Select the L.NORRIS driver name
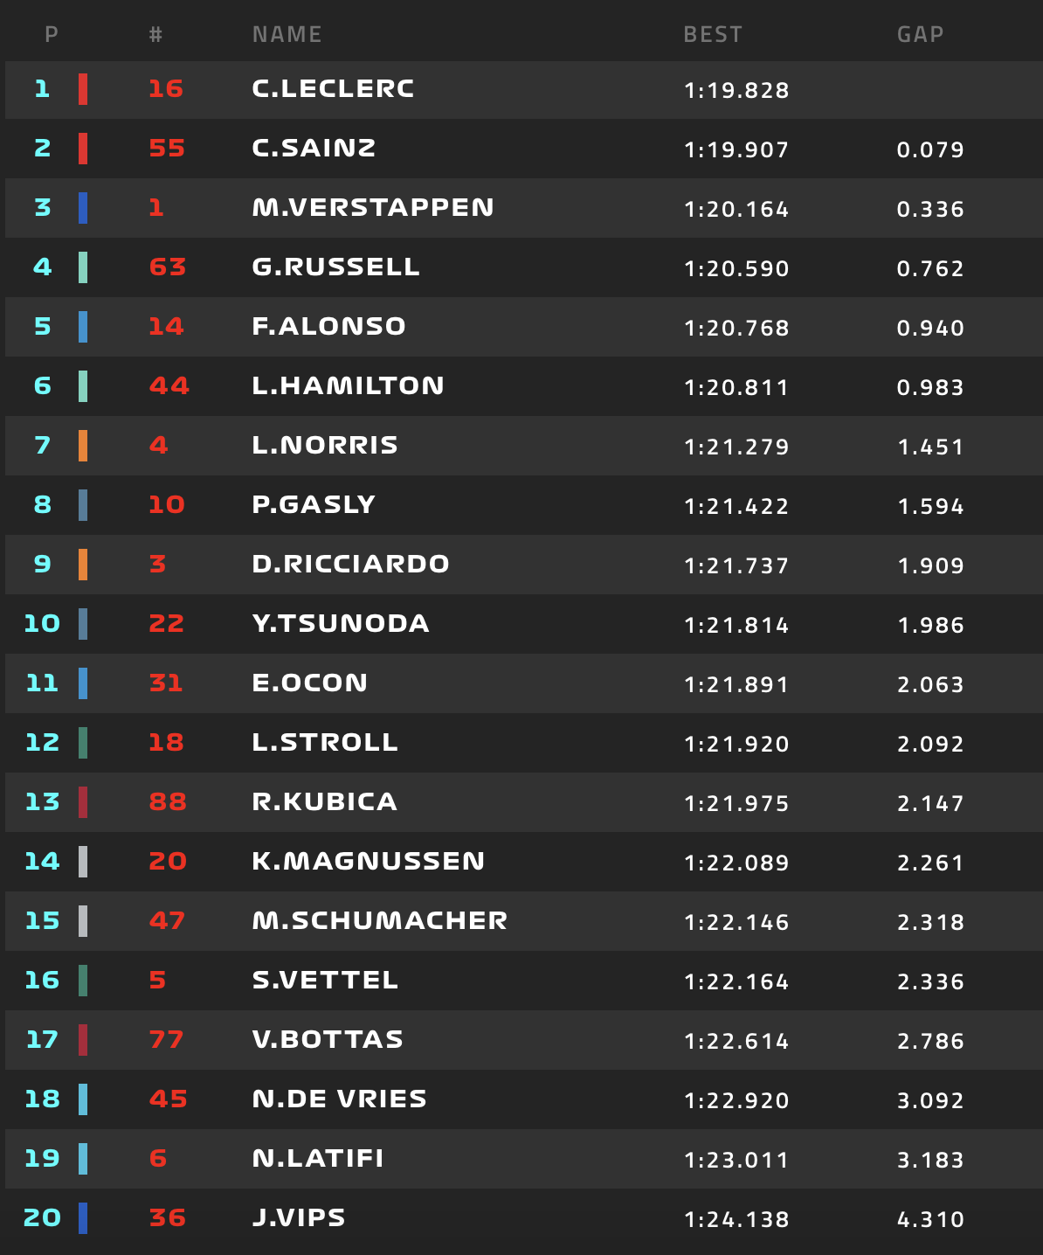1043x1255 pixels. (x=325, y=446)
